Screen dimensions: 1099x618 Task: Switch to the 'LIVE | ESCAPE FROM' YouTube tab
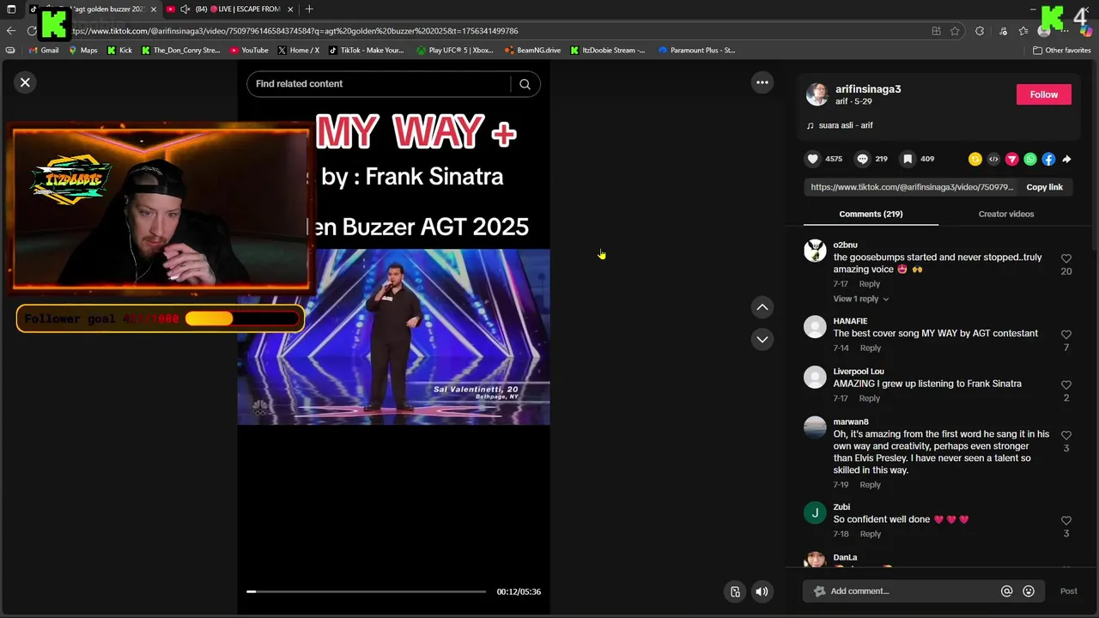click(x=230, y=9)
